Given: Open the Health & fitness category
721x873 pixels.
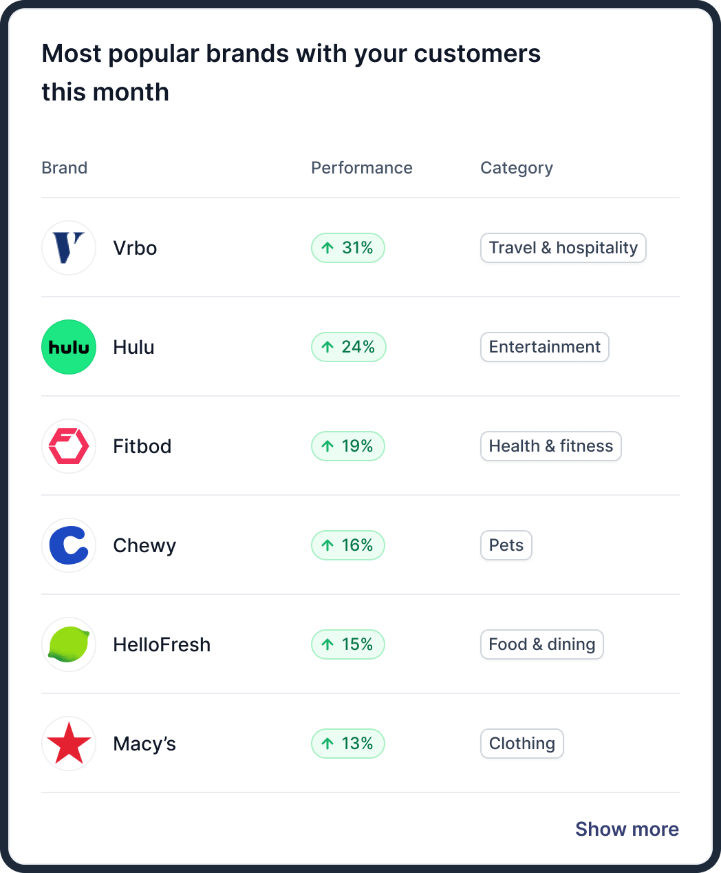Looking at the screenshot, I should point(550,446).
